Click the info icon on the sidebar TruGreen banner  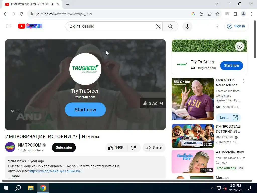240,46
